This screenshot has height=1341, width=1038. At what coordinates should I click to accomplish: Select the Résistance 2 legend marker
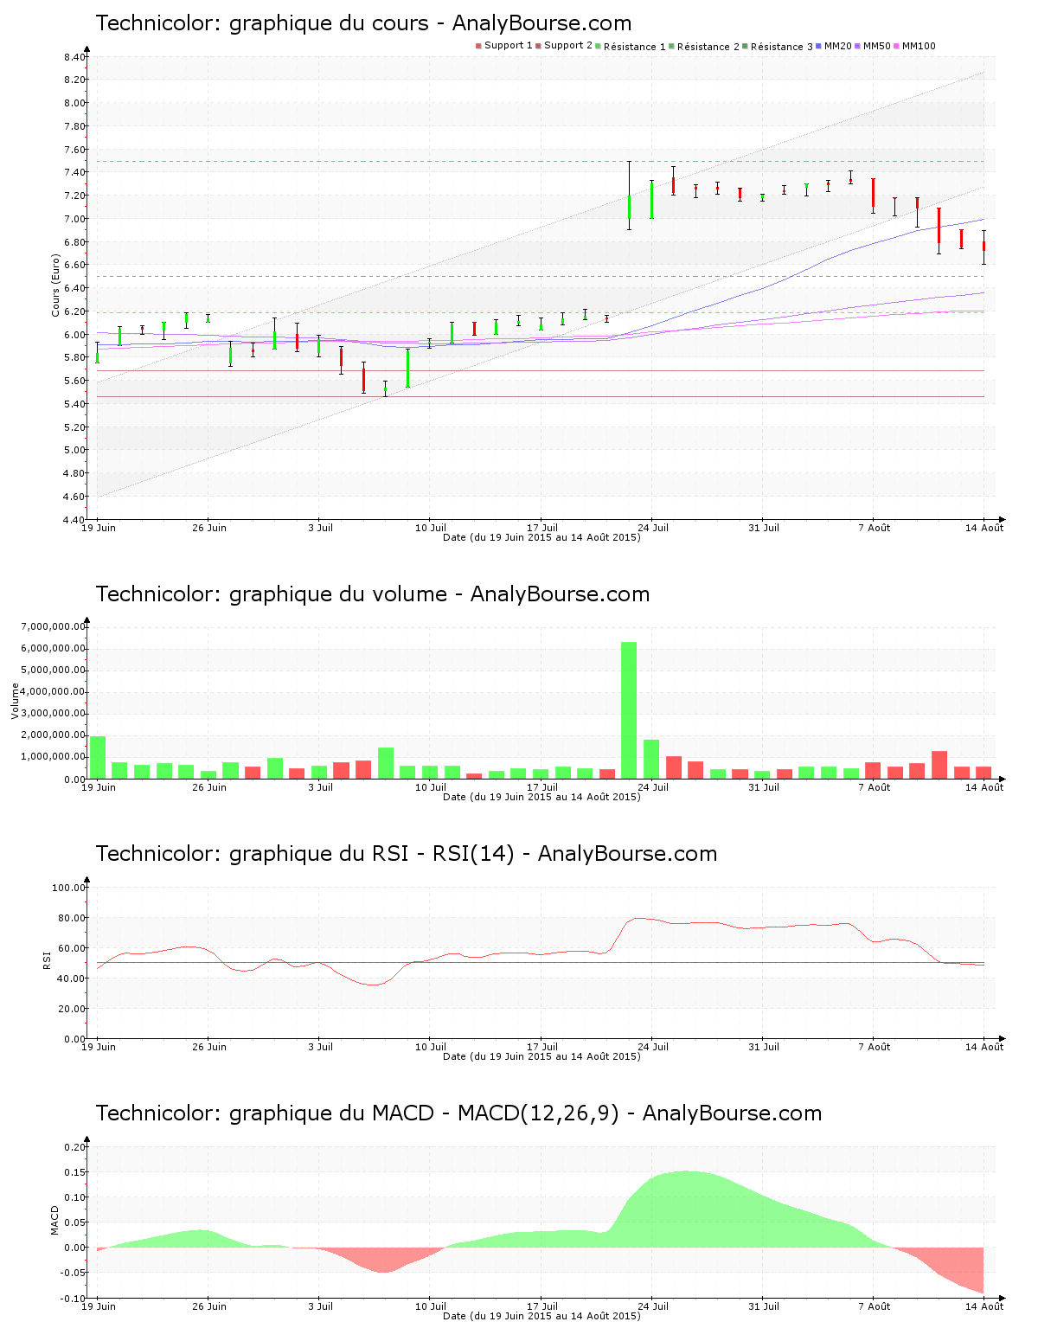pos(670,43)
